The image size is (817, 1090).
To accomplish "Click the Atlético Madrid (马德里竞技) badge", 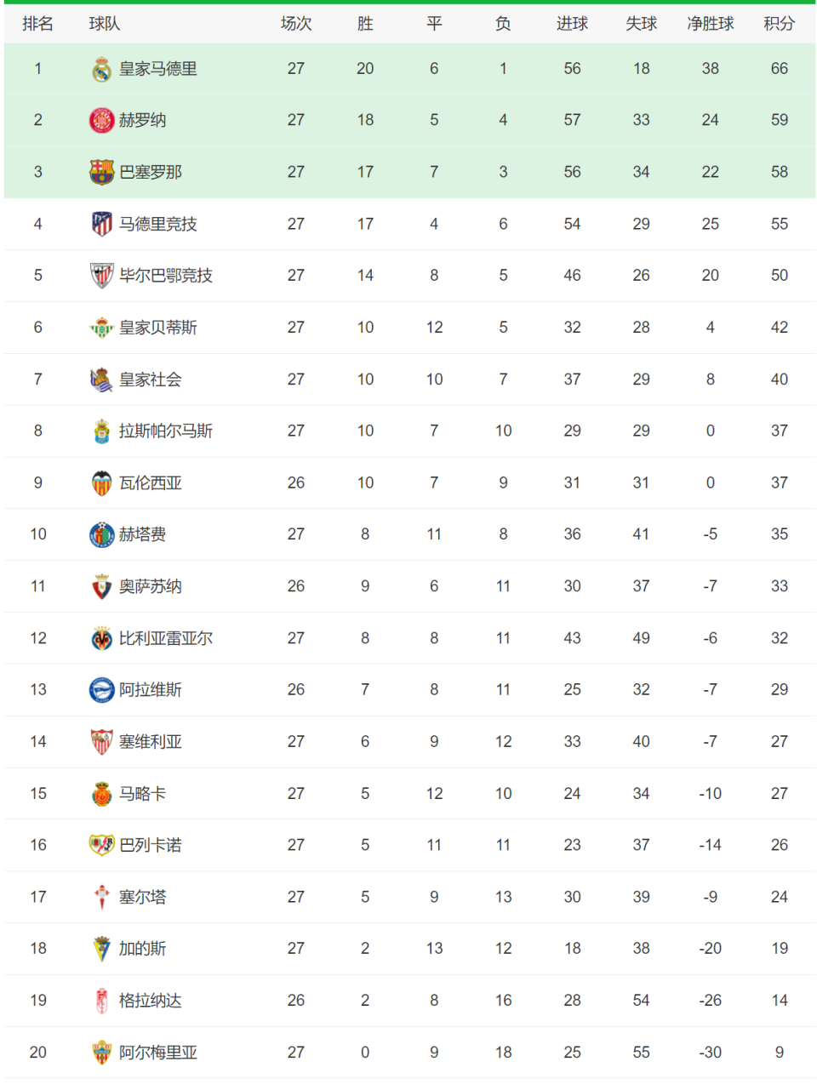I will 101,224.
